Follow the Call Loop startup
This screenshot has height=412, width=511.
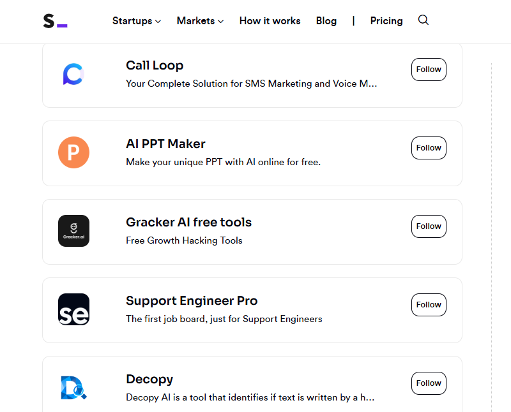[429, 70]
